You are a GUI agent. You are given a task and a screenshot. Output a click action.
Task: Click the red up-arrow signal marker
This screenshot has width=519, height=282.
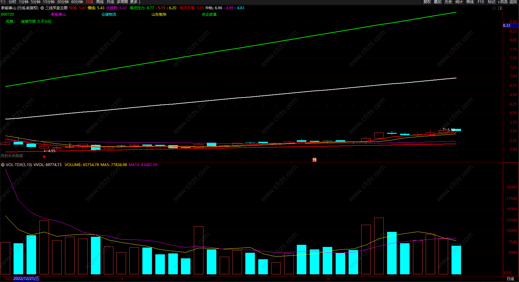point(44,157)
